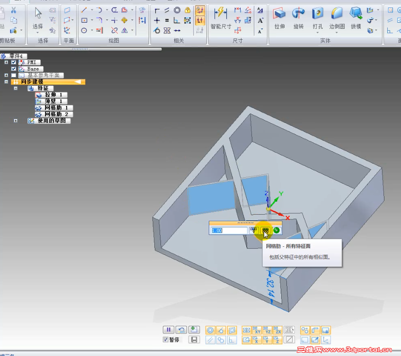Click the Parallel relation icon in 相关

pos(167,10)
